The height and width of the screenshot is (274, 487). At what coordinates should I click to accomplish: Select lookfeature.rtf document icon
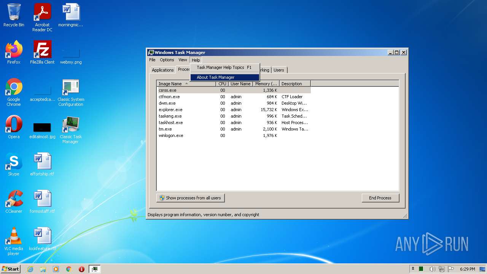click(x=42, y=239)
